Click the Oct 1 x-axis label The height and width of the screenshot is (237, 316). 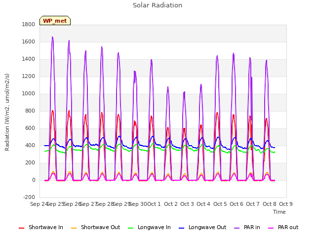(x=154, y=204)
